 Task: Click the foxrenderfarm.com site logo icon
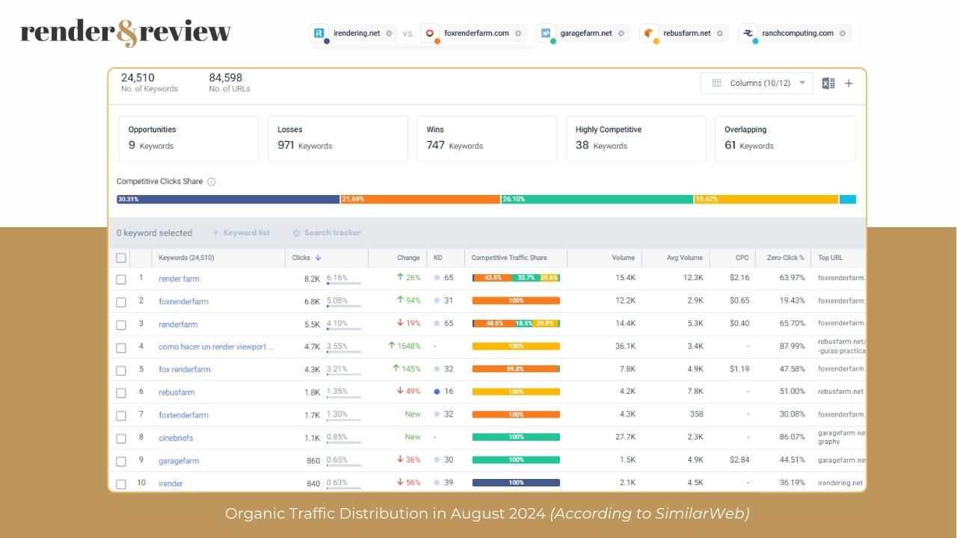pyautogui.click(x=430, y=33)
